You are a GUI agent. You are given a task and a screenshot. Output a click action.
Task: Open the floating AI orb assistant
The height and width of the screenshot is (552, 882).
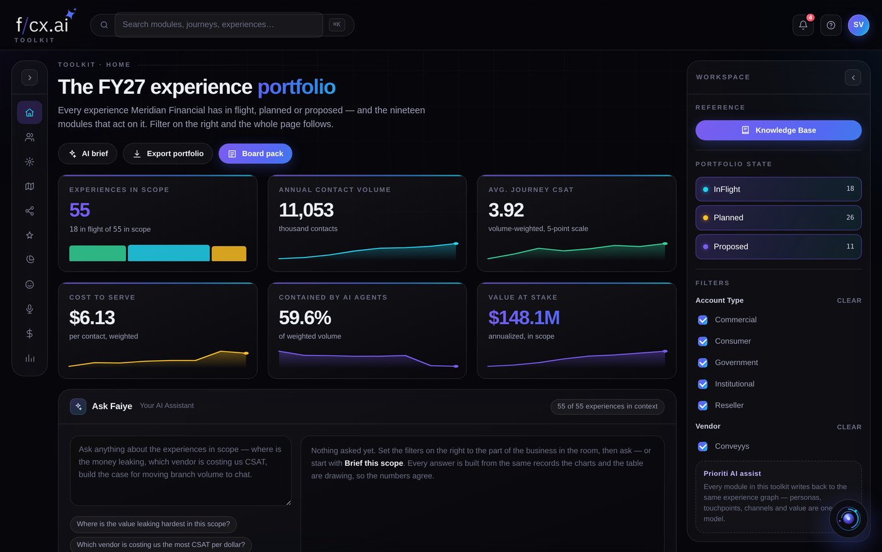[849, 519]
